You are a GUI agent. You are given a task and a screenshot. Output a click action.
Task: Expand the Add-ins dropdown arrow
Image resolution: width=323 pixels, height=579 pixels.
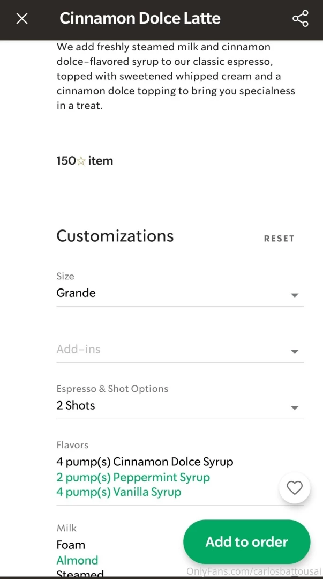(294, 352)
